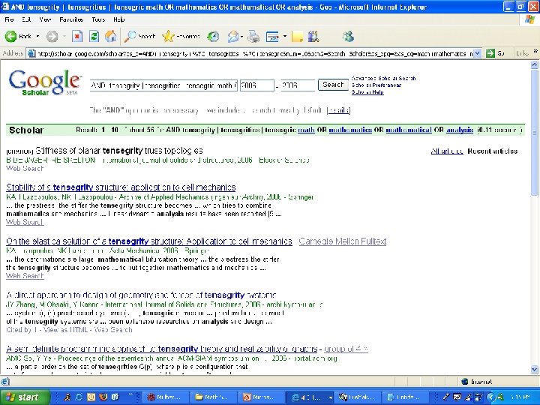The width and height of the screenshot is (540, 405).
Task: Click the Mail envelope toolbar icon
Action: click(x=233, y=36)
